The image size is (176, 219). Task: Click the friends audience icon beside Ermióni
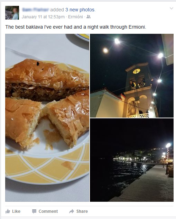point(89,17)
